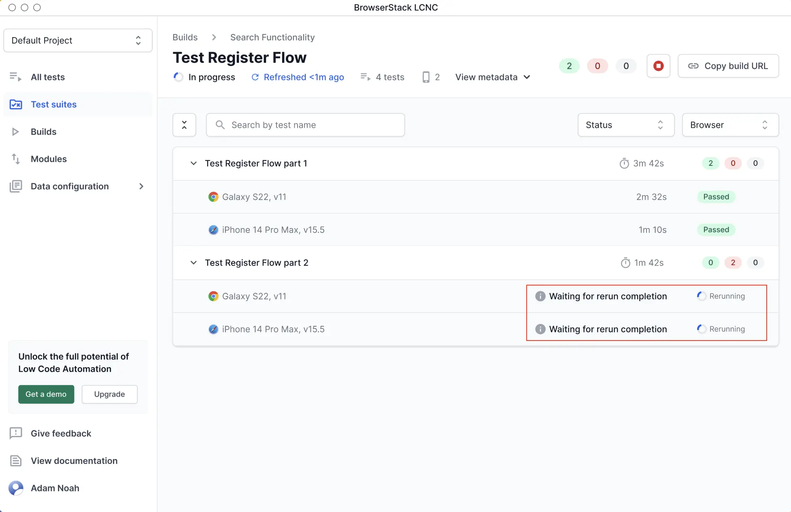Click Copy build URL button
The height and width of the screenshot is (512, 791).
[728, 66]
